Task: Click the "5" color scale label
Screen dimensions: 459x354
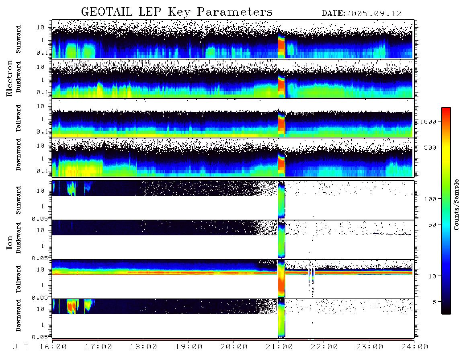Action: [434, 302]
